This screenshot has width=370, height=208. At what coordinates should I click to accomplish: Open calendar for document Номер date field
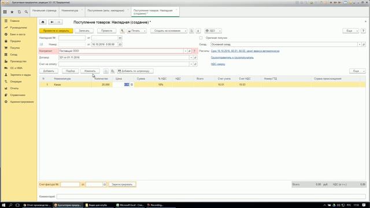tap(120, 44)
